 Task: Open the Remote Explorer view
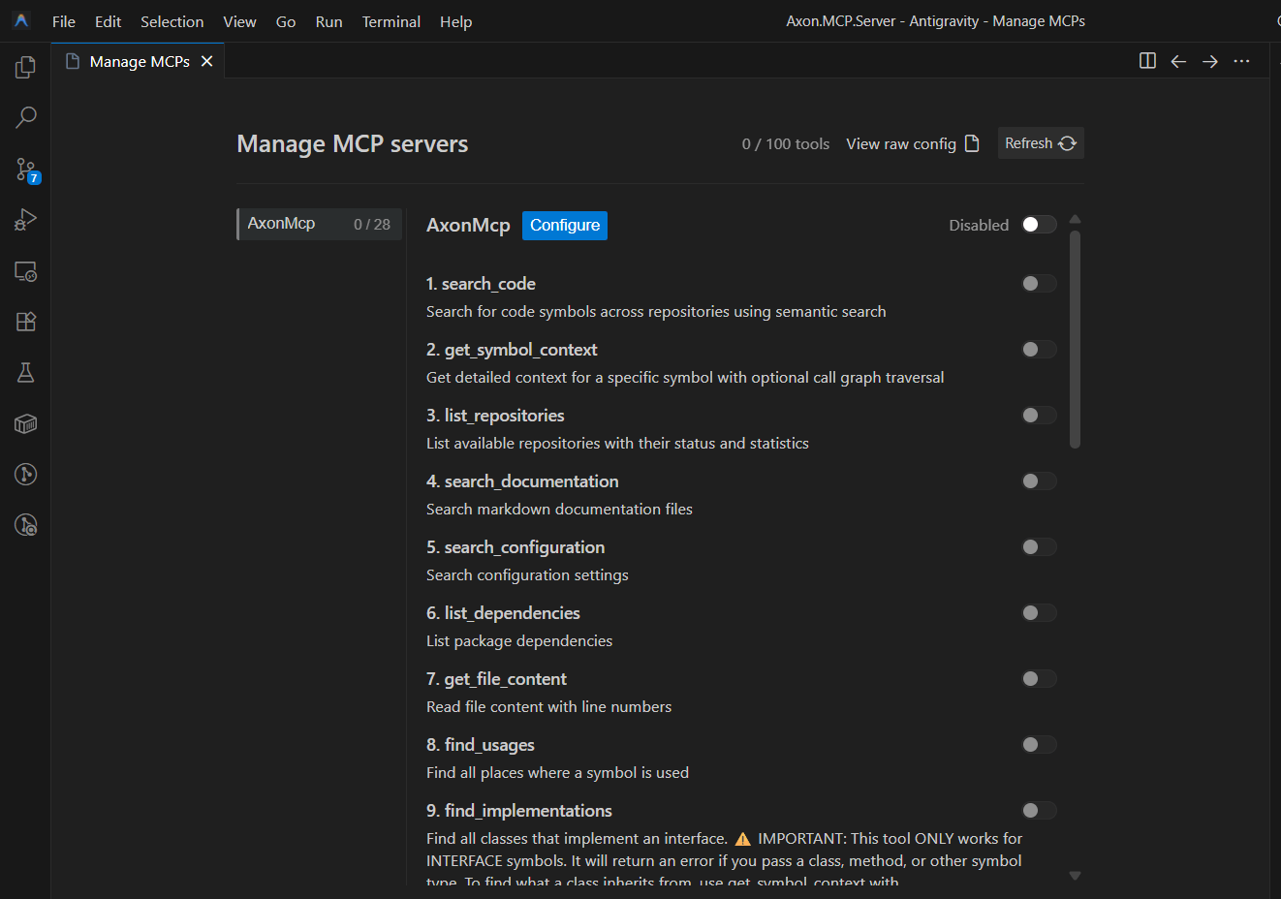[25, 271]
